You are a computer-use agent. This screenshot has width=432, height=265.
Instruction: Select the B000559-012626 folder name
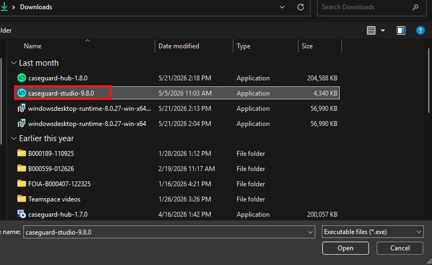tap(51, 168)
